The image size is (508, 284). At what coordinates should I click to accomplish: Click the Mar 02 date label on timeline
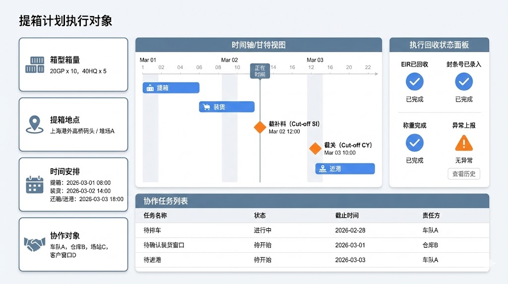pos(229,60)
